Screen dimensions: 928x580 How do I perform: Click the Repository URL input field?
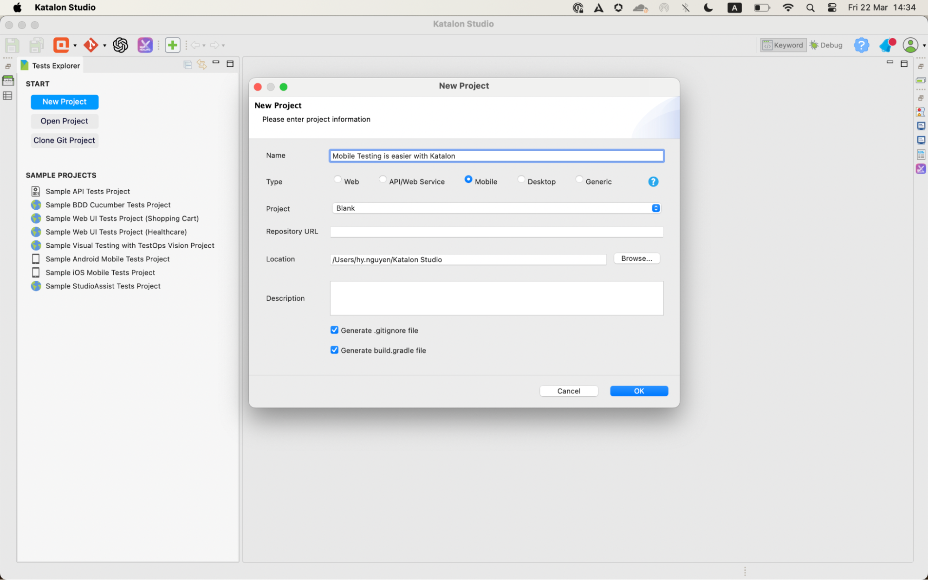496,232
